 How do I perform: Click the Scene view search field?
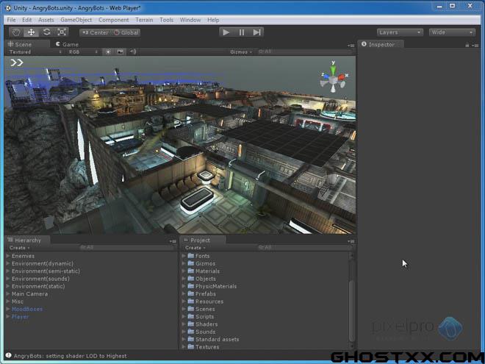pyautogui.click(x=305, y=51)
